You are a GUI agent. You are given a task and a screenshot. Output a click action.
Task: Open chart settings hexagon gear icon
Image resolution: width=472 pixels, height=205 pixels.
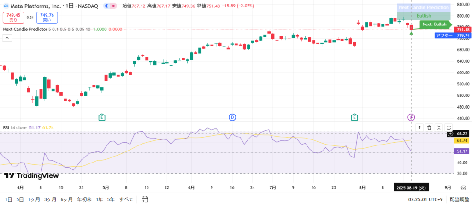[x=463, y=187]
